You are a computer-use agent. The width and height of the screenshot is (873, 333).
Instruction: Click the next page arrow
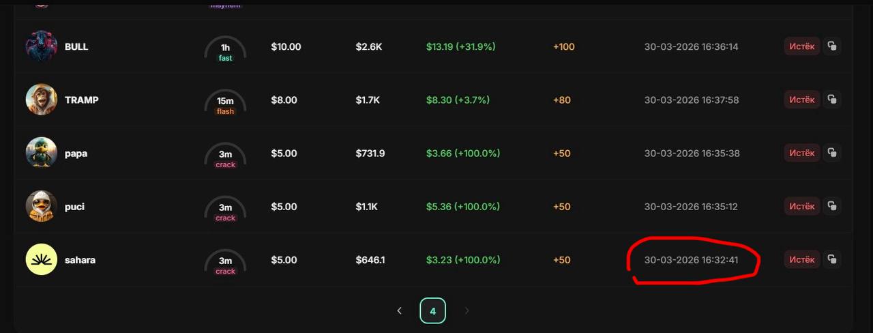tap(467, 310)
